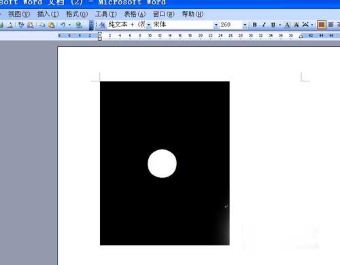Expand the font size dropdown arrow
The height and width of the screenshot is (265, 340).
coord(245,25)
